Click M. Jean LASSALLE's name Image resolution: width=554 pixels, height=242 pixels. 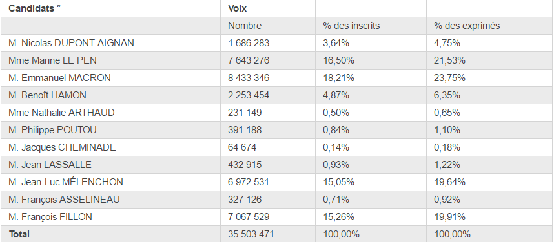pos(50,165)
